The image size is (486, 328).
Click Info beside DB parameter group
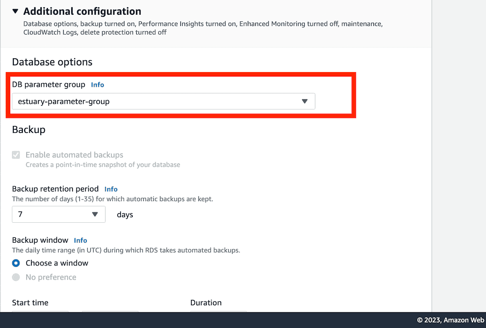(97, 84)
